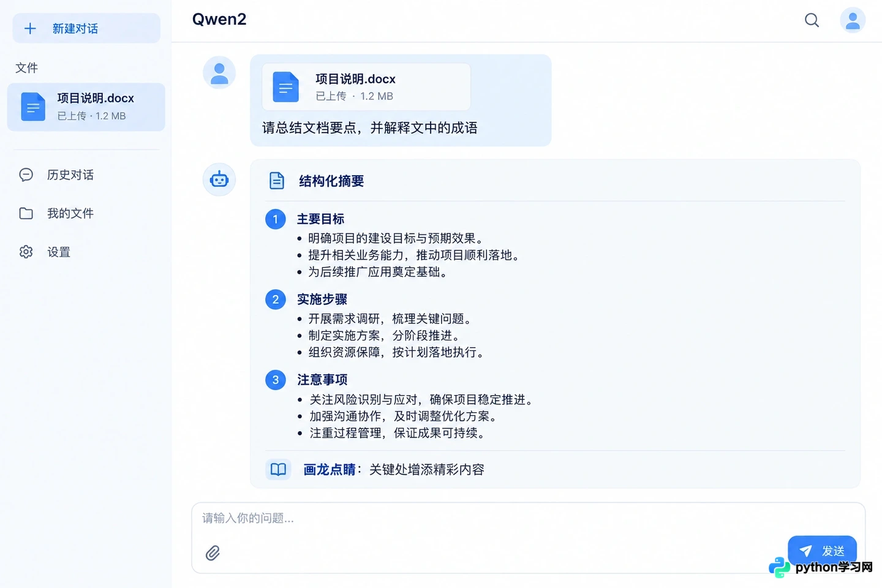Viewport: 882px width, 588px height.
Task: Click the numbered badge 3 for 注意事项
Action: tap(276, 380)
